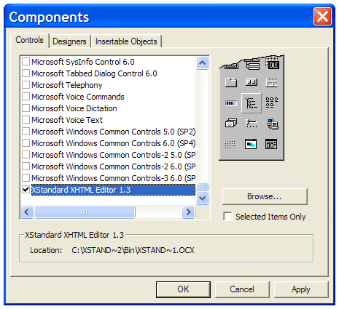Click the list's scroll down arrow
339x309 pixels.
pyautogui.click(x=202, y=198)
